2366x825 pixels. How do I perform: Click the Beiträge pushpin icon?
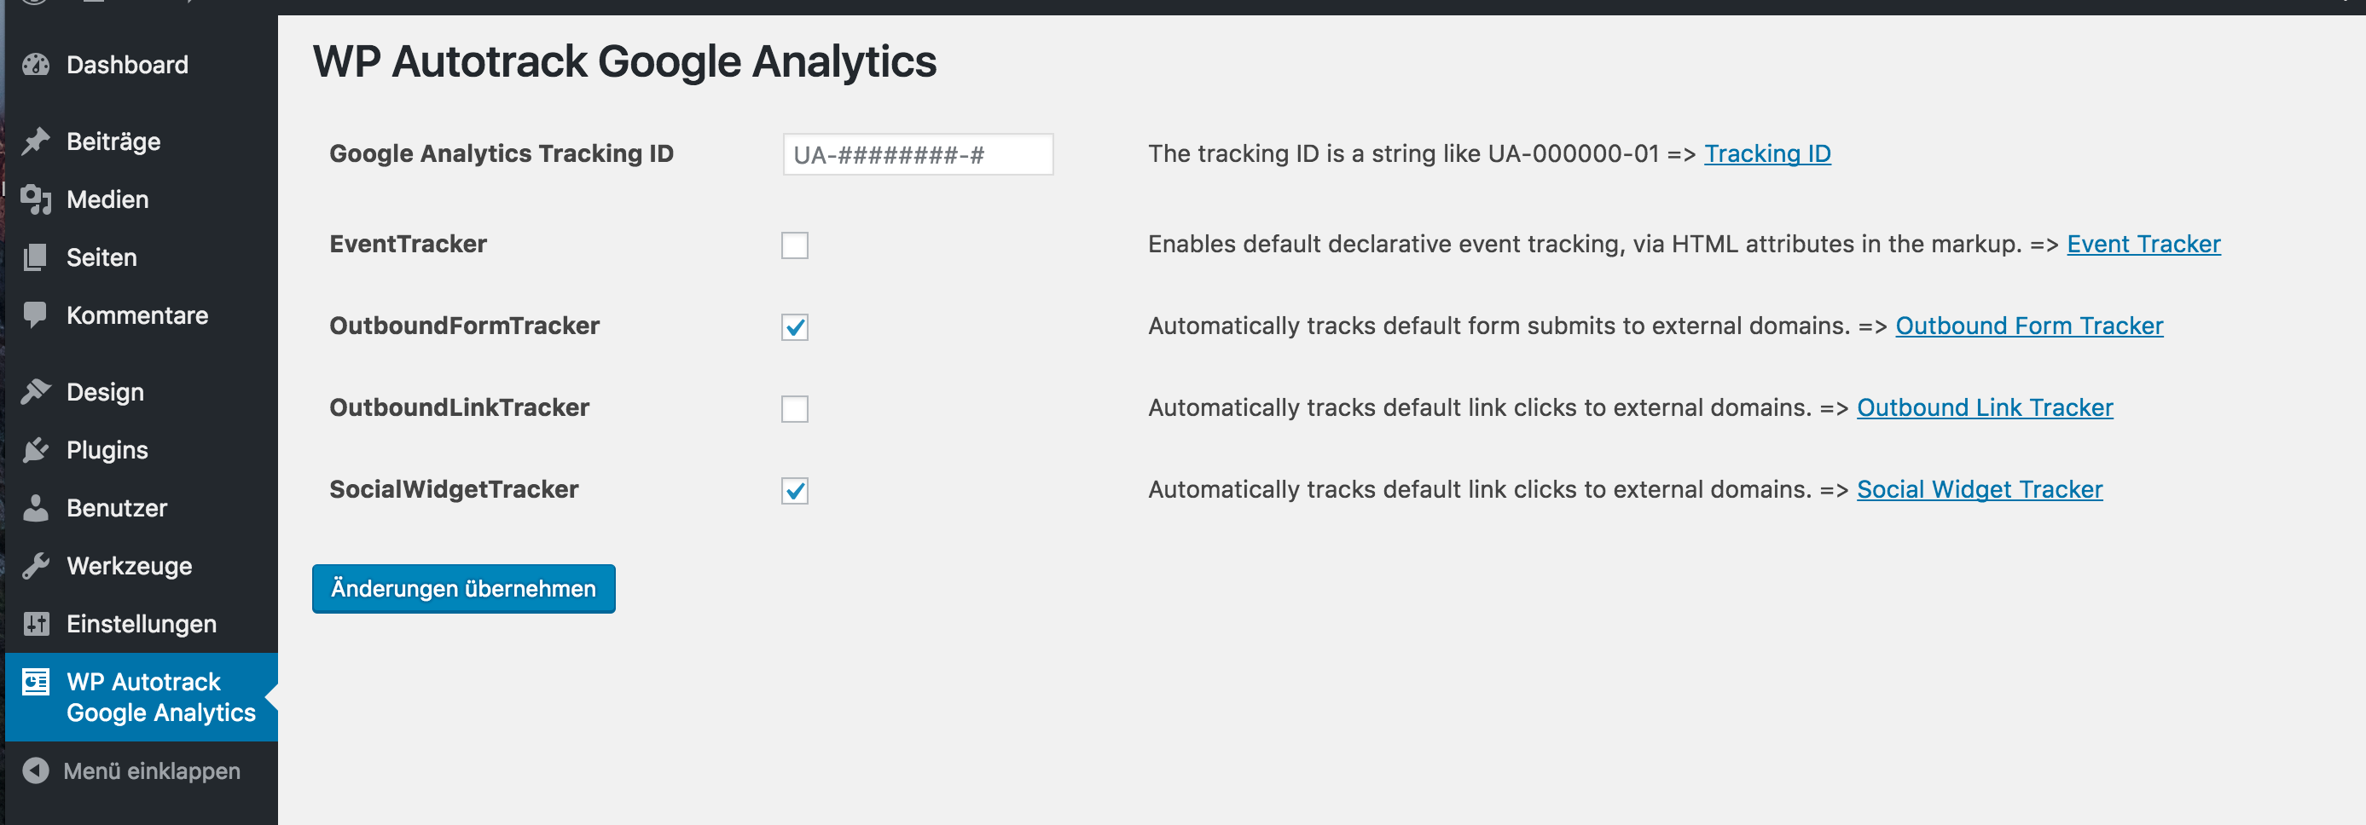36,141
